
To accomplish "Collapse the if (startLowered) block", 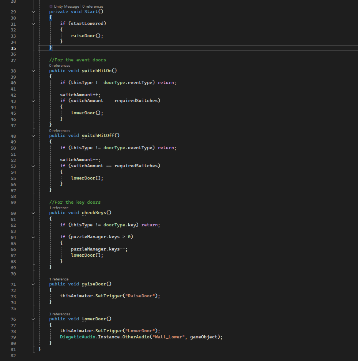I will coord(33,24).
